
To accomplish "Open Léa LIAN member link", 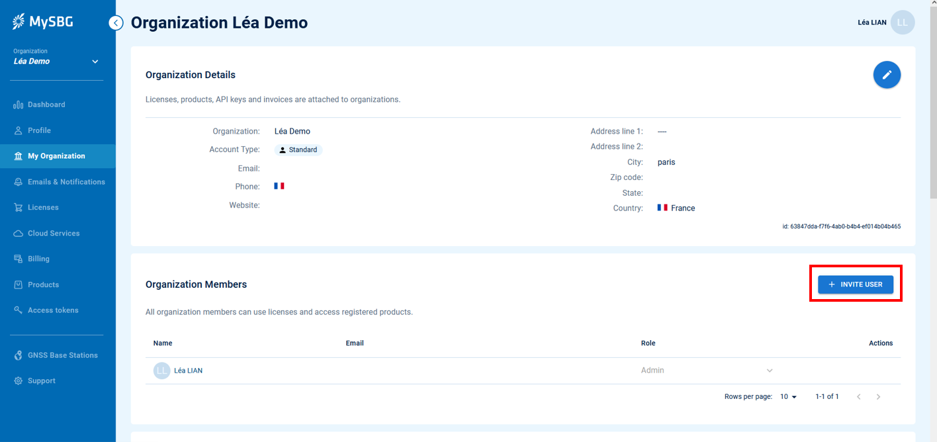I will (x=188, y=371).
